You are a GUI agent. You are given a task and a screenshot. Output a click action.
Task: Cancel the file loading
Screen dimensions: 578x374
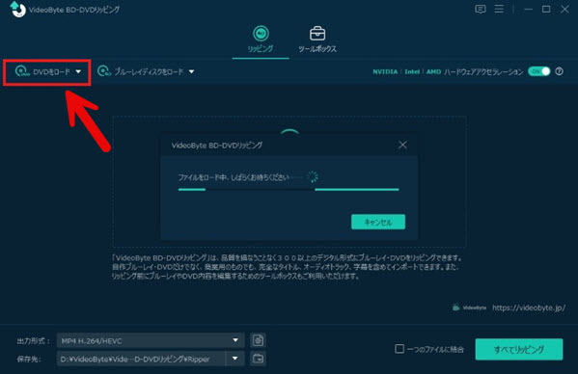point(378,222)
